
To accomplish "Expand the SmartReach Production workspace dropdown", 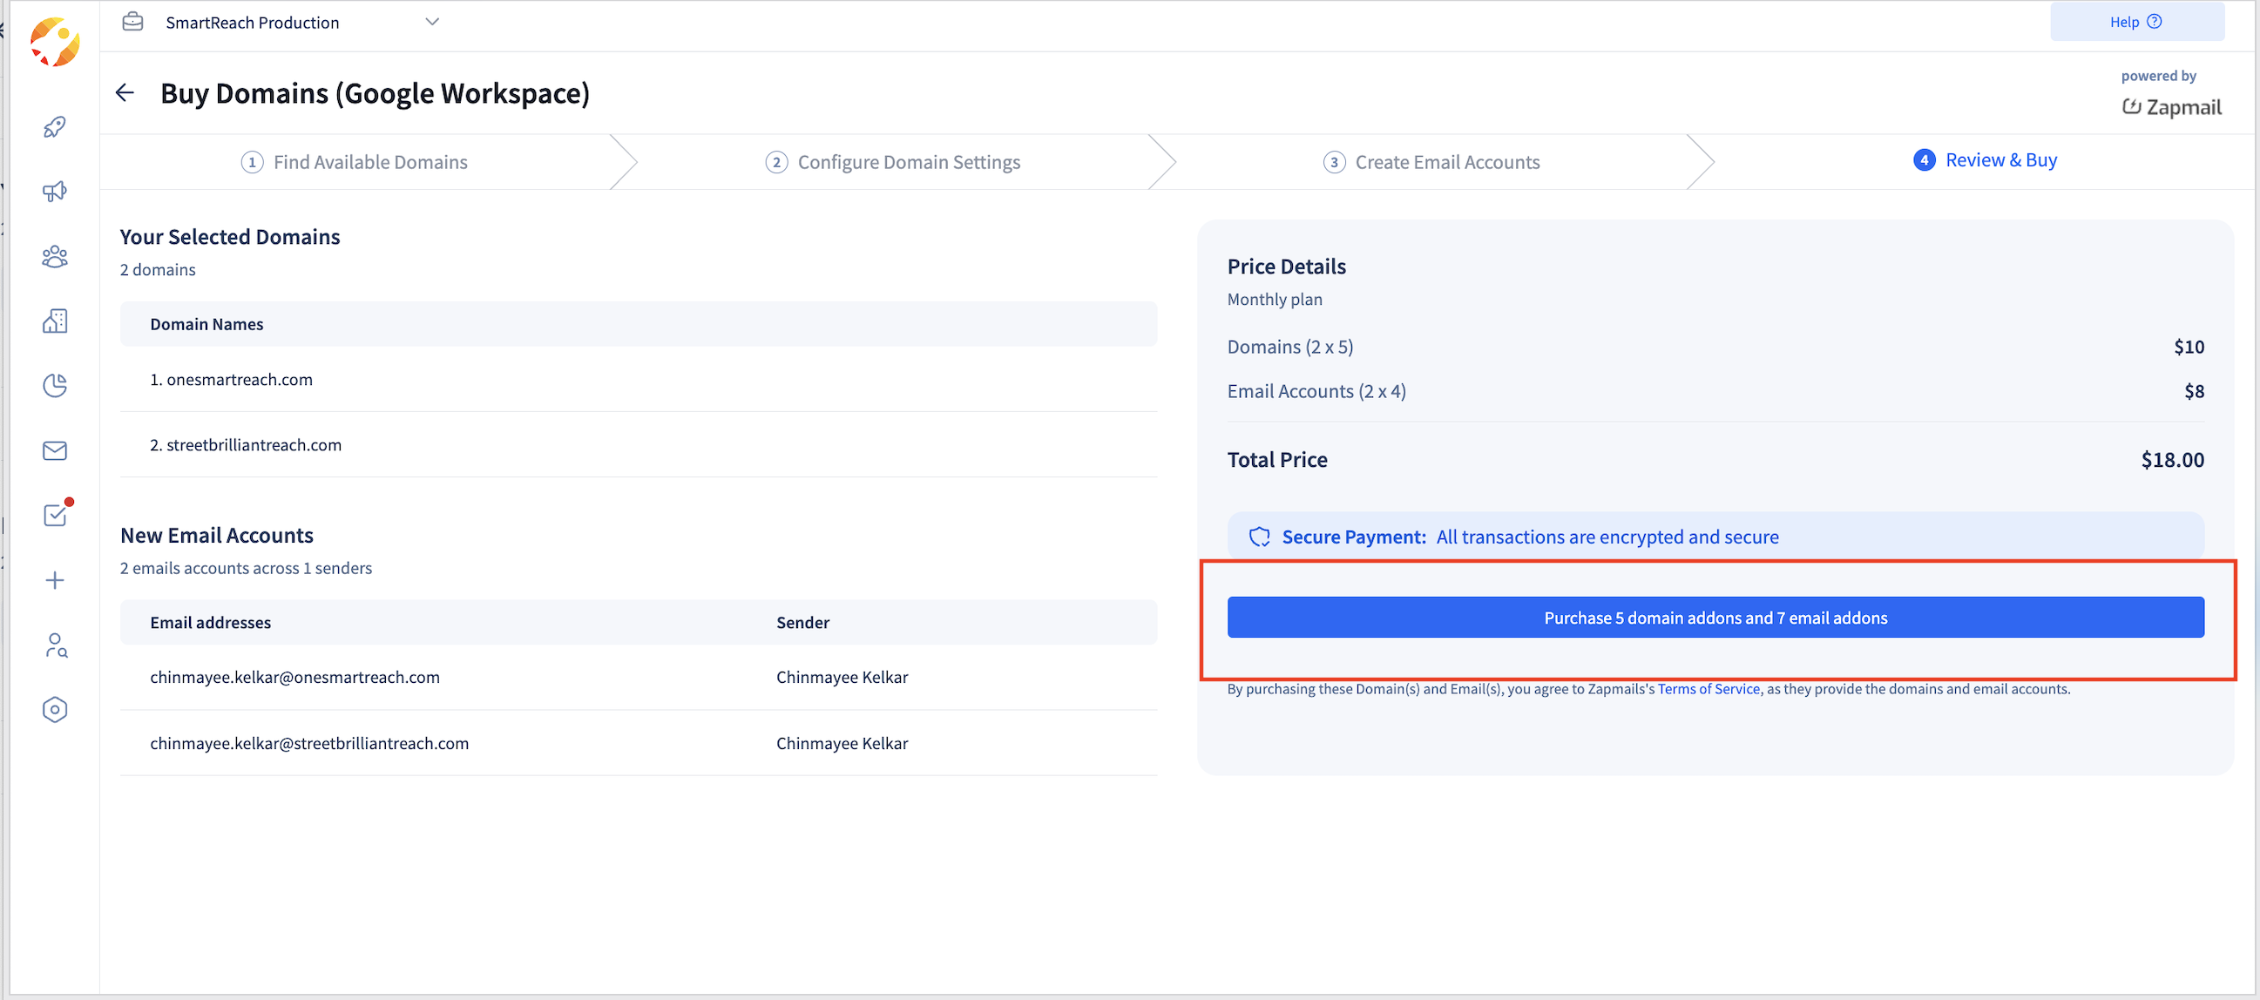I will pos(431,22).
